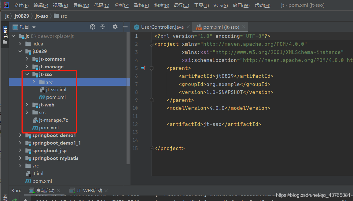Toggle the 1: 项目 tool window button
The width and height of the screenshot is (353, 201).
pyautogui.click(x=5, y=34)
